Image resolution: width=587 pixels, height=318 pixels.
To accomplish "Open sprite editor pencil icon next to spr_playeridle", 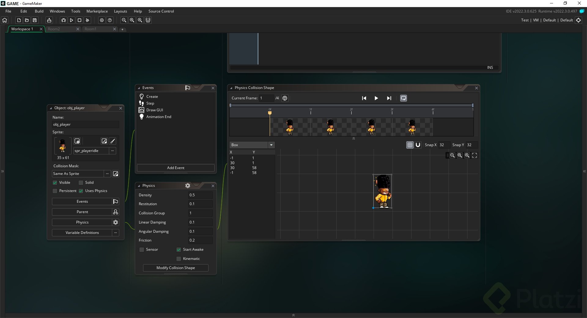I will pyautogui.click(x=113, y=141).
